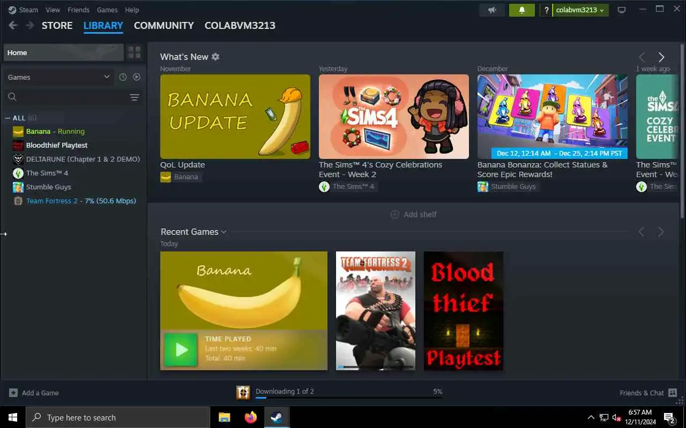Click the muted volume tray icon
Image resolution: width=686 pixels, height=428 pixels.
coord(616,417)
